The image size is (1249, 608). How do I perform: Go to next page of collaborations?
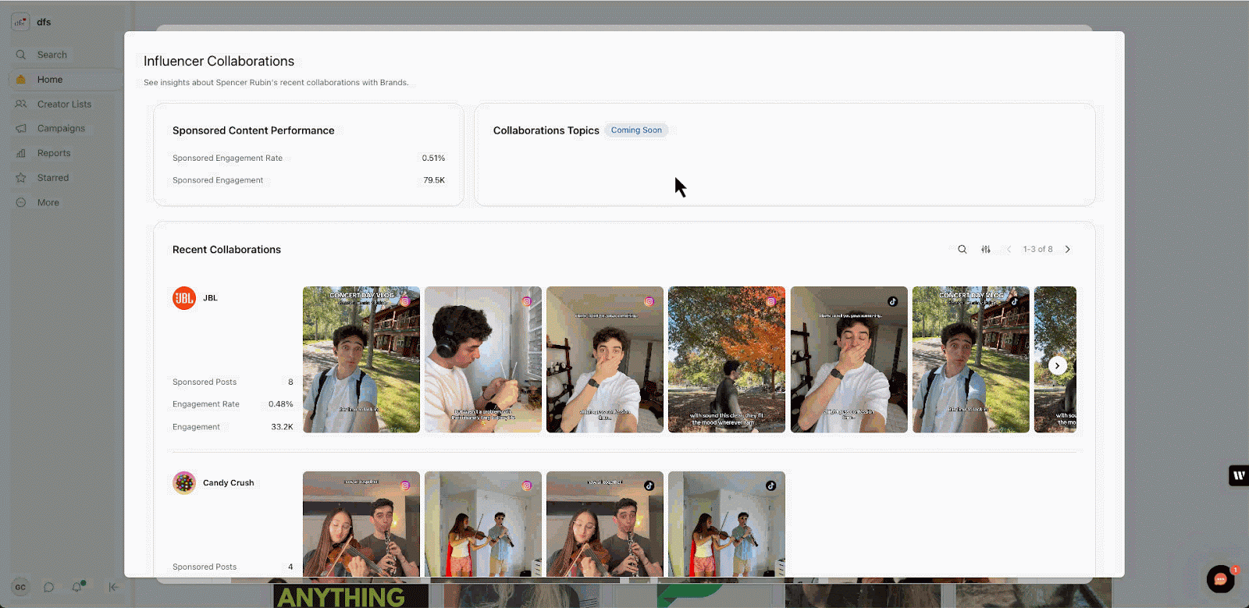(1068, 250)
